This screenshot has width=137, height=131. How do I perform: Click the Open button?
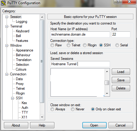[x=94, y=125]
